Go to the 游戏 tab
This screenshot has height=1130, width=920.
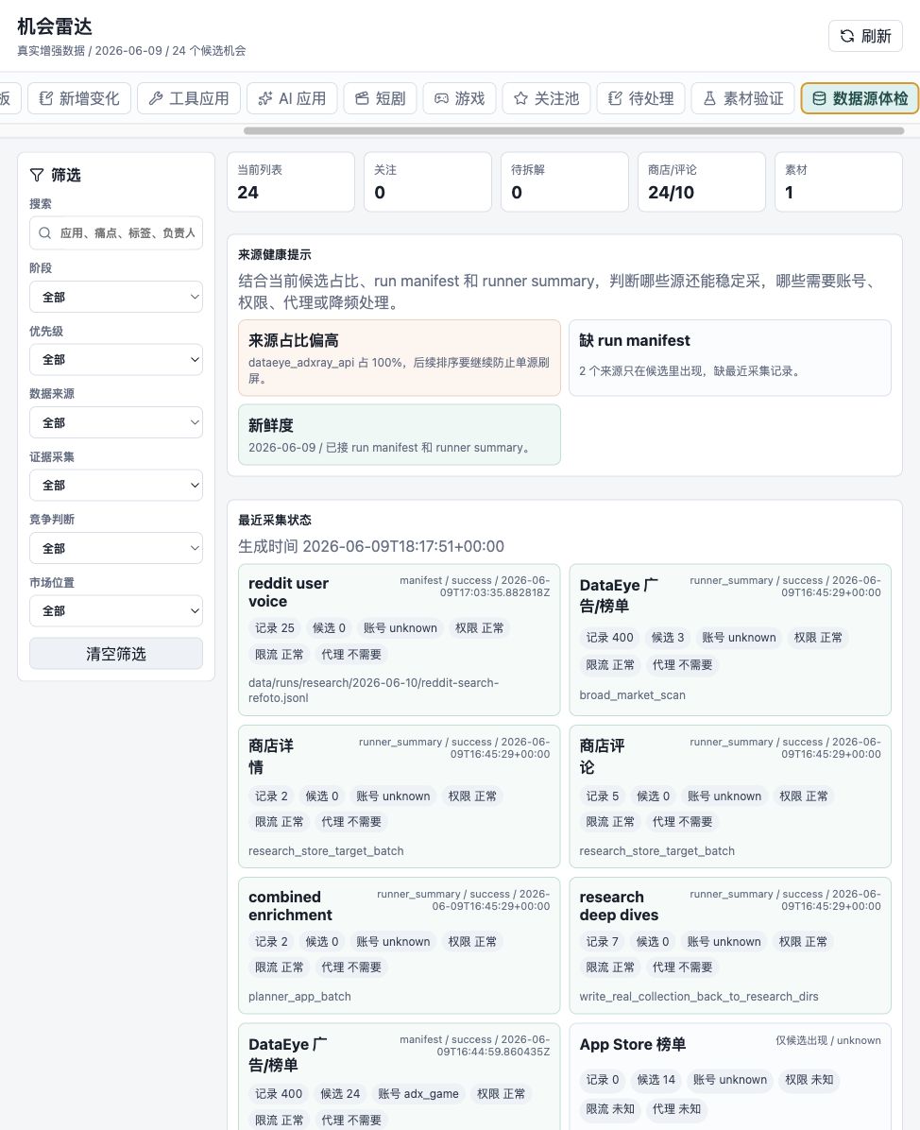coord(460,98)
